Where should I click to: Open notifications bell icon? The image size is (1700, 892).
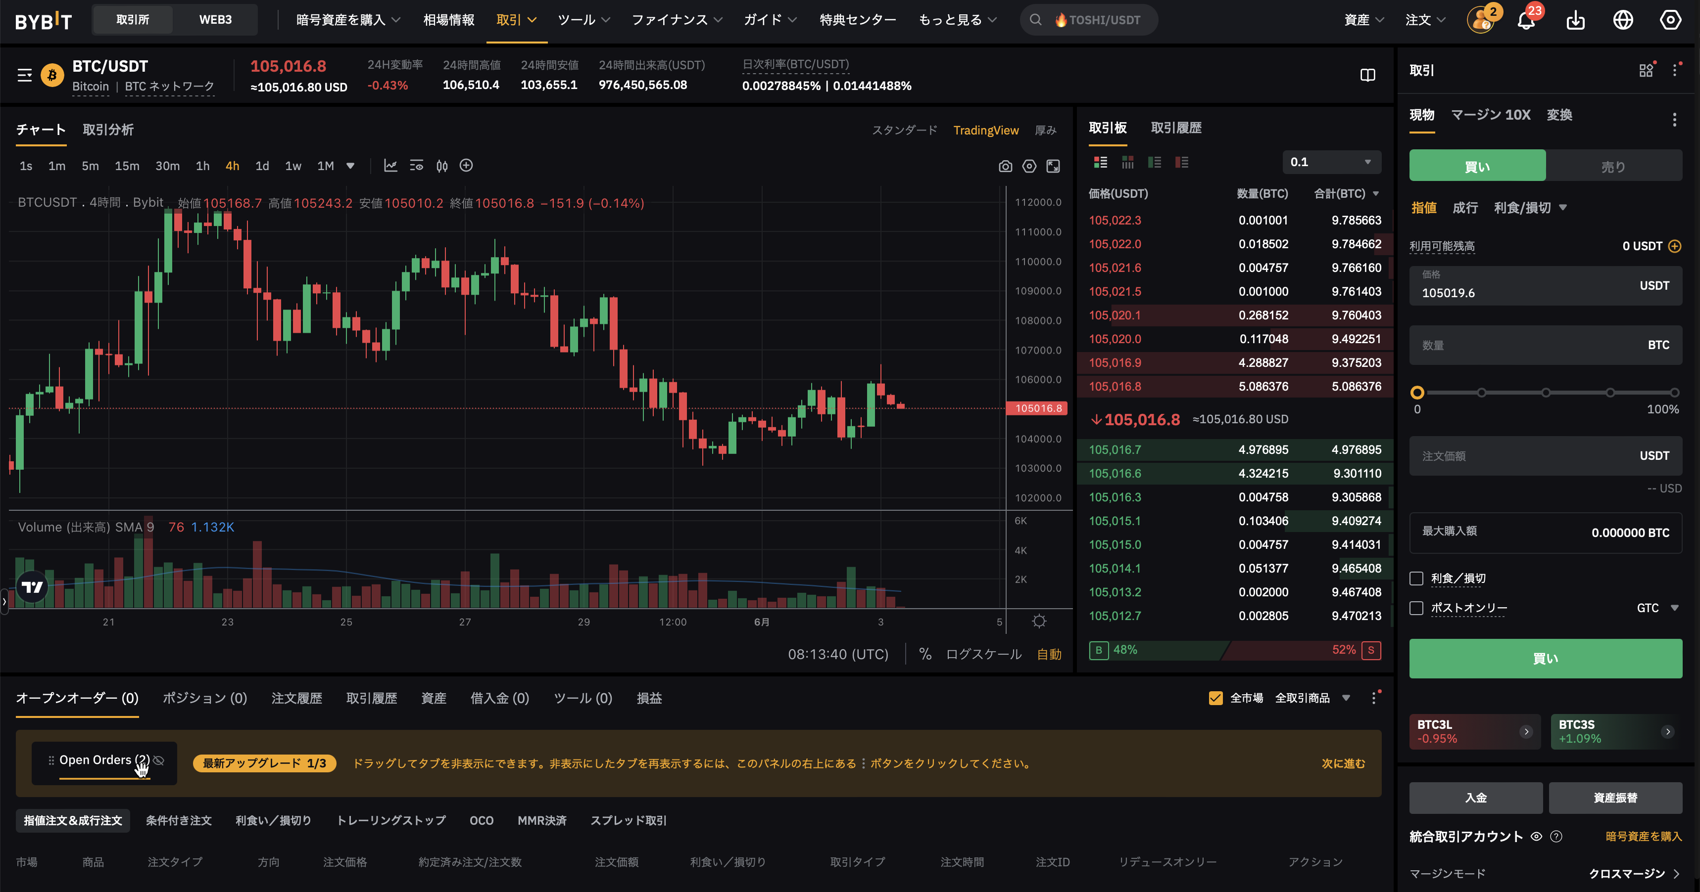click(1526, 20)
